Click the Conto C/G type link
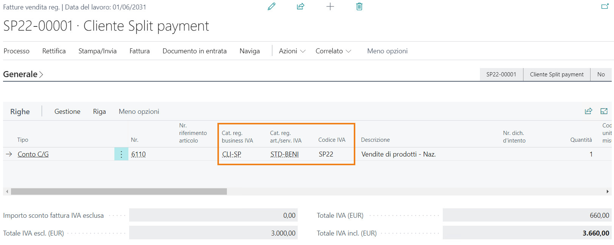 pos(33,154)
